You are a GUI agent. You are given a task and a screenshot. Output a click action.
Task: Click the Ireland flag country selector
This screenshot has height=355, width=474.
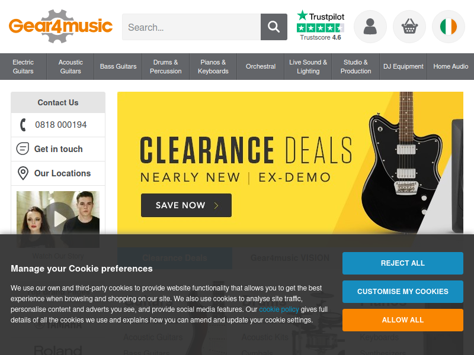click(x=449, y=27)
